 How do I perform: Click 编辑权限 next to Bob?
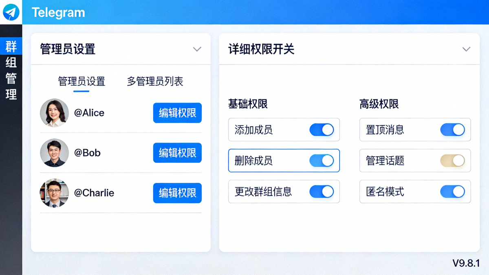point(177,153)
